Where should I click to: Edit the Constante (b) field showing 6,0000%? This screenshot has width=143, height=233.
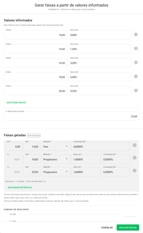[x=116, y=172]
